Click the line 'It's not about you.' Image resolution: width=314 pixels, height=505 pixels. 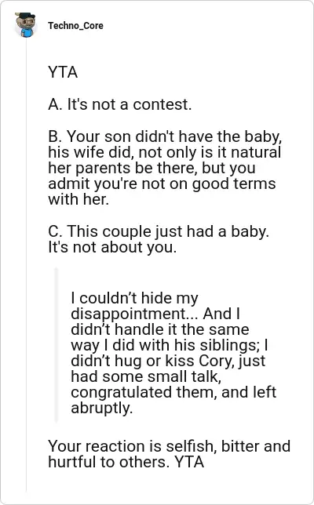coord(112,247)
